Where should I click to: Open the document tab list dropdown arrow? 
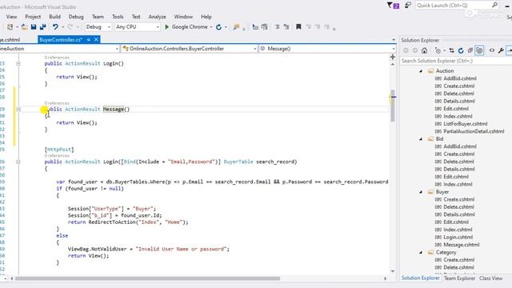click(393, 40)
